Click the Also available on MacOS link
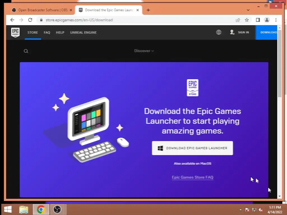This screenshot has height=215, width=287. pos(193,163)
